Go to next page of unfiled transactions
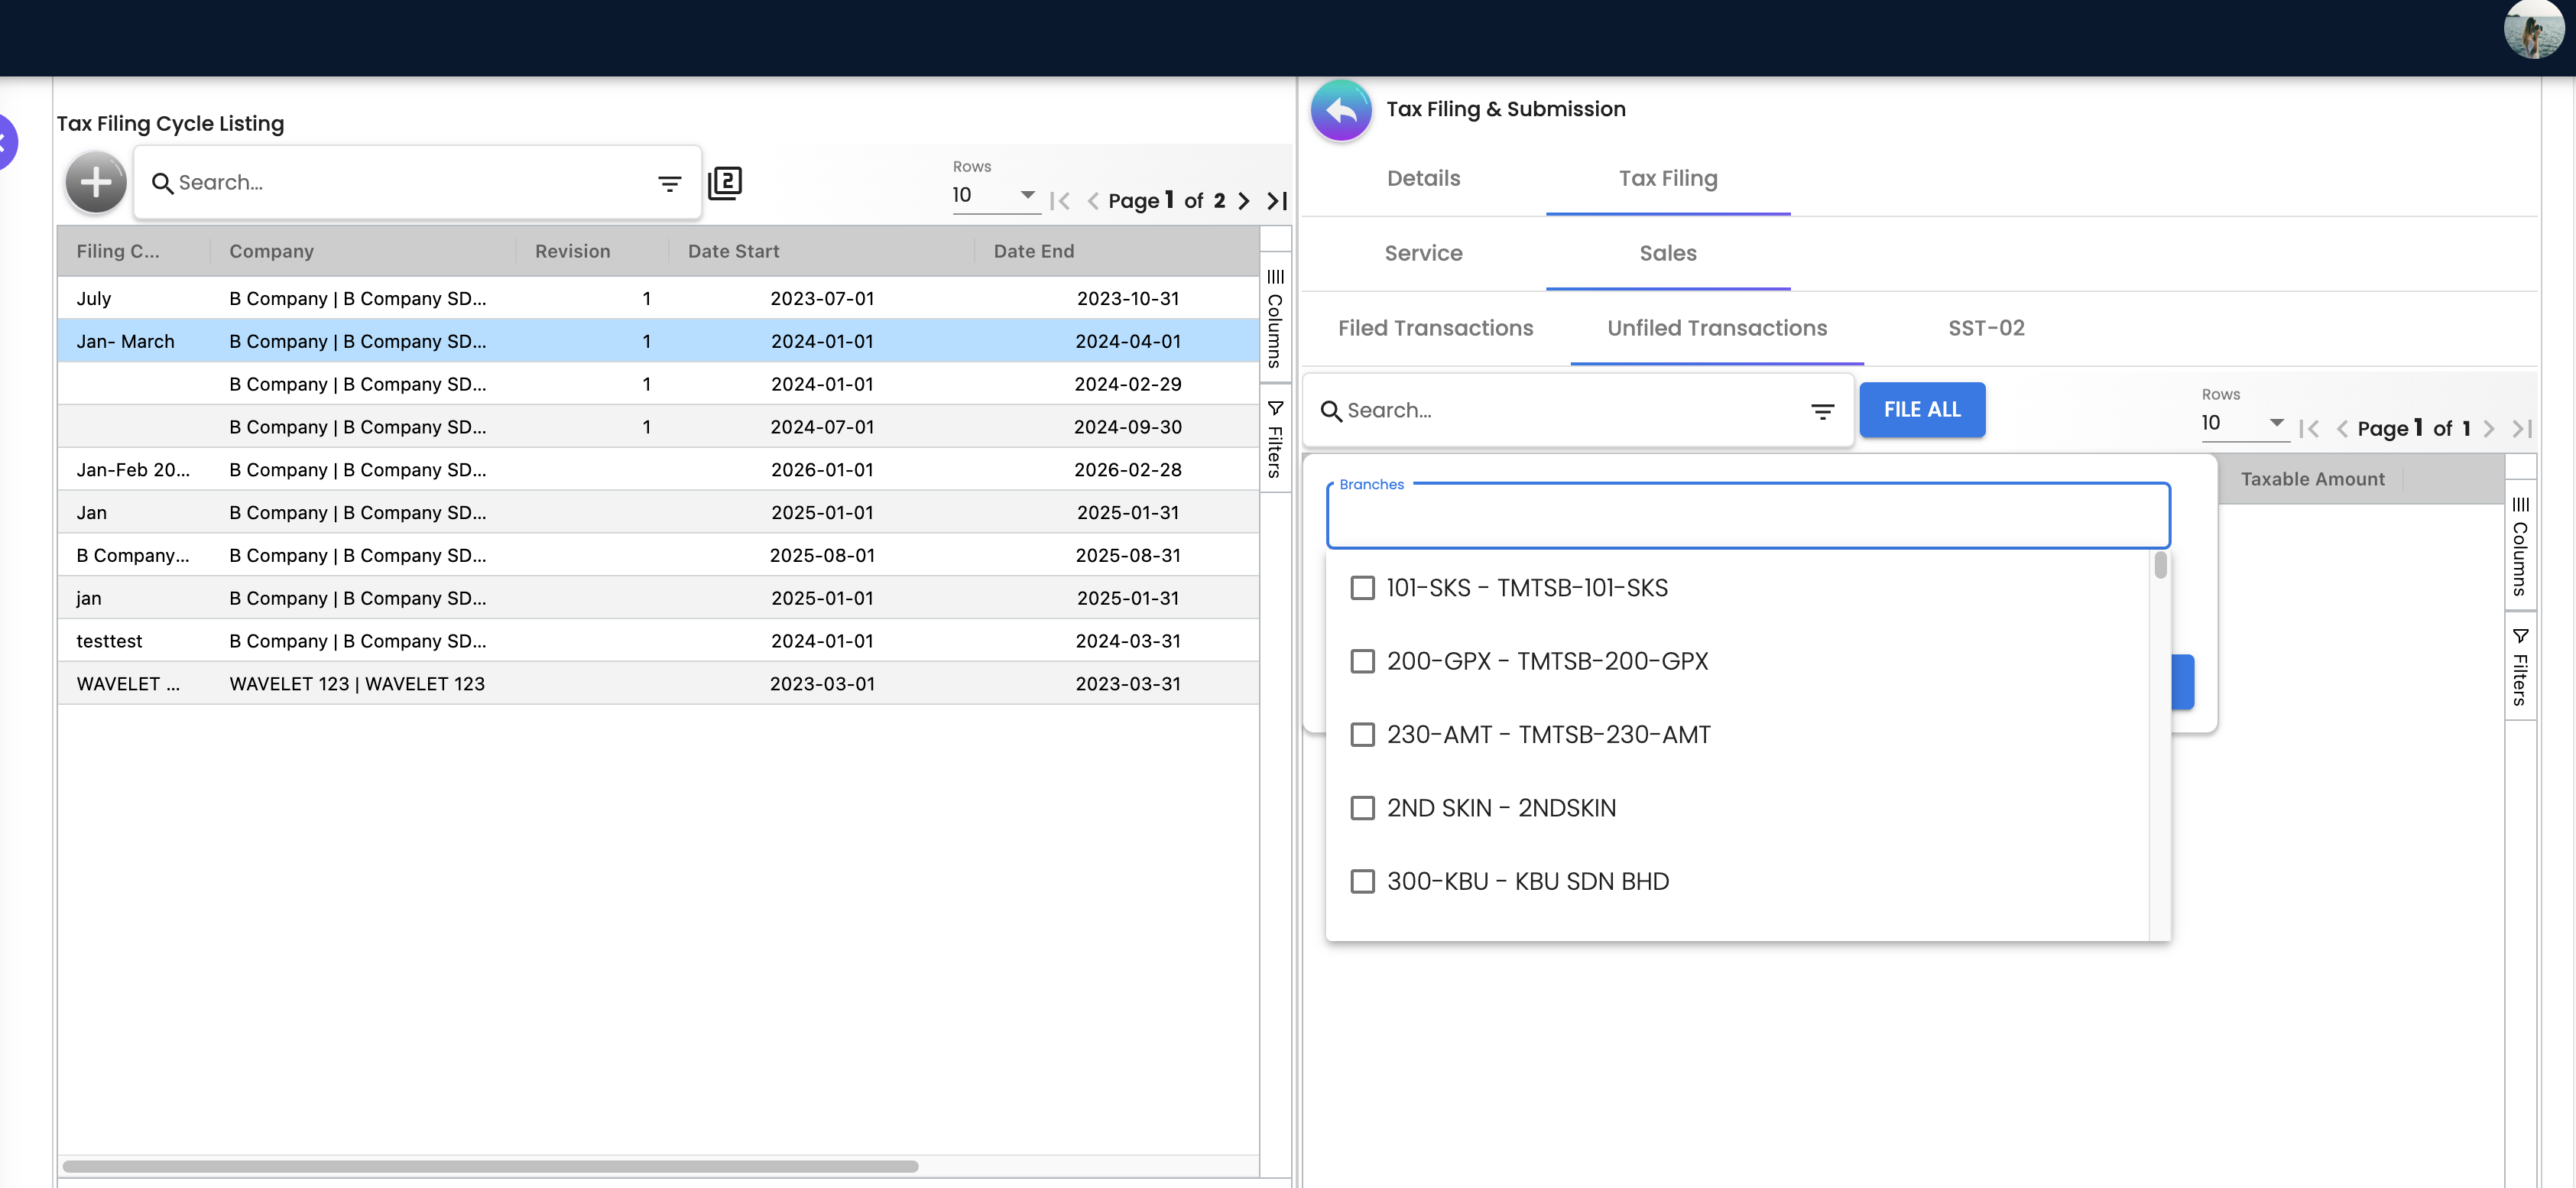The height and width of the screenshot is (1188, 2576). pyautogui.click(x=2489, y=429)
